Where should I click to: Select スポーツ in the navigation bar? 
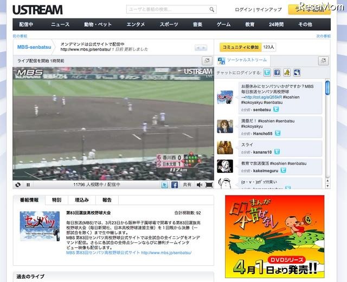169,24
